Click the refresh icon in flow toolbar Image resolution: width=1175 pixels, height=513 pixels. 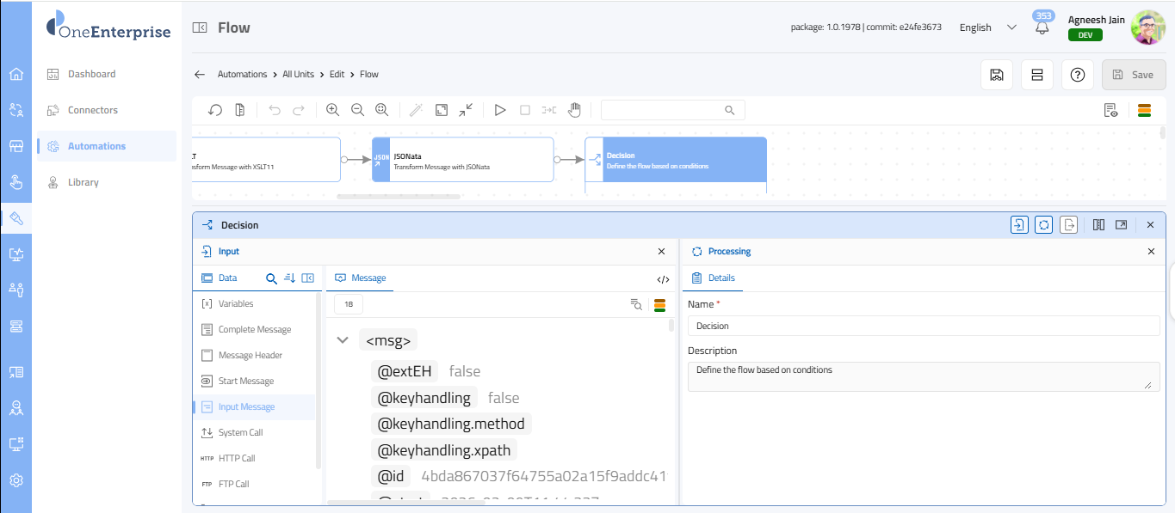point(215,110)
